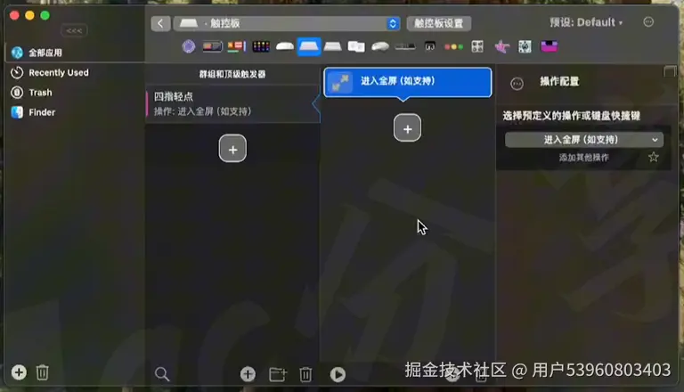Toggle the favorite star beside 添加其他操作
This screenshot has width=684, height=392.
tap(653, 157)
